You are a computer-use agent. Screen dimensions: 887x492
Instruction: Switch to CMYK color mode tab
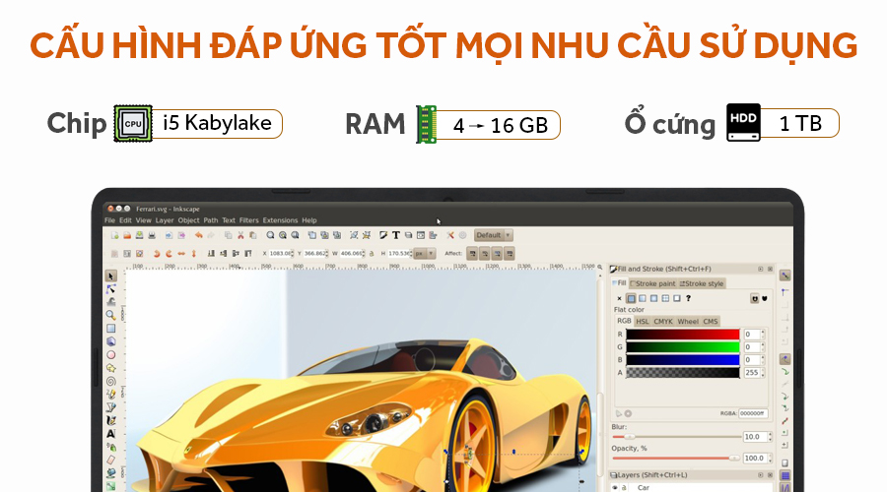pos(663,322)
